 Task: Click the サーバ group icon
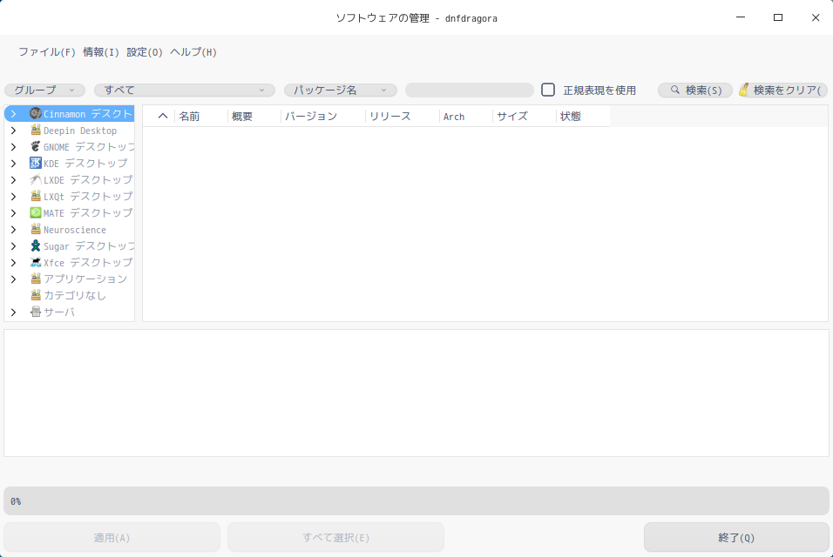coord(36,312)
